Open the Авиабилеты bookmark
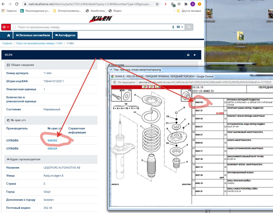The height and width of the screenshot is (213, 273). (x=95, y=11)
